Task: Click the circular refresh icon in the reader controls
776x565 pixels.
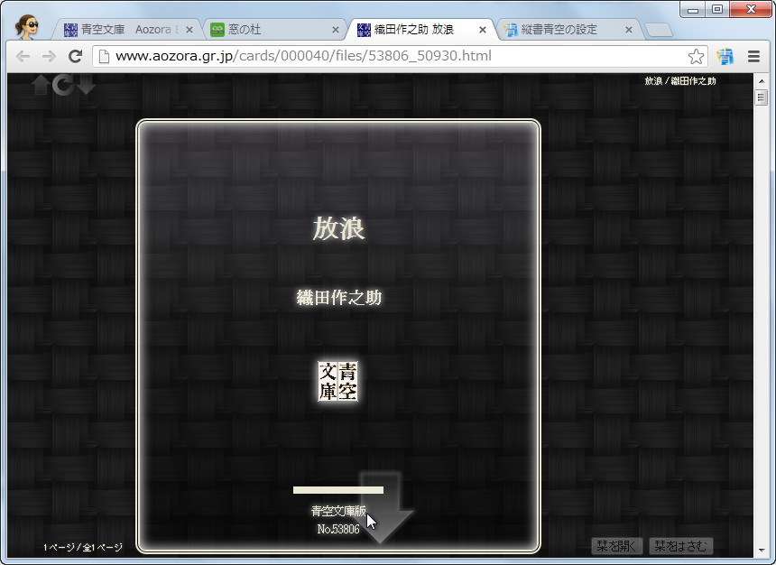Action: coord(63,85)
